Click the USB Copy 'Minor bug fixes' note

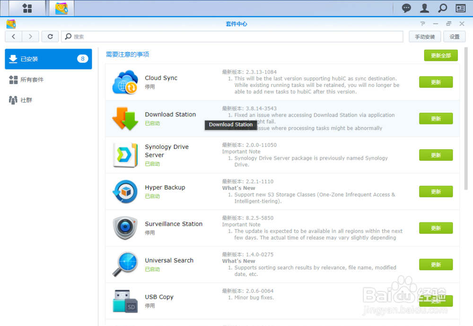pyautogui.click(x=254, y=297)
